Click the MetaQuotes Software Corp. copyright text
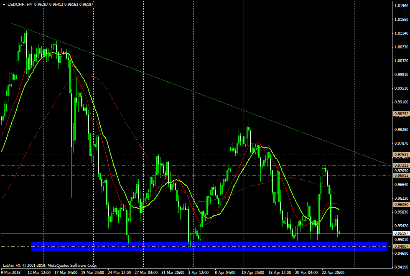 pos(72,265)
